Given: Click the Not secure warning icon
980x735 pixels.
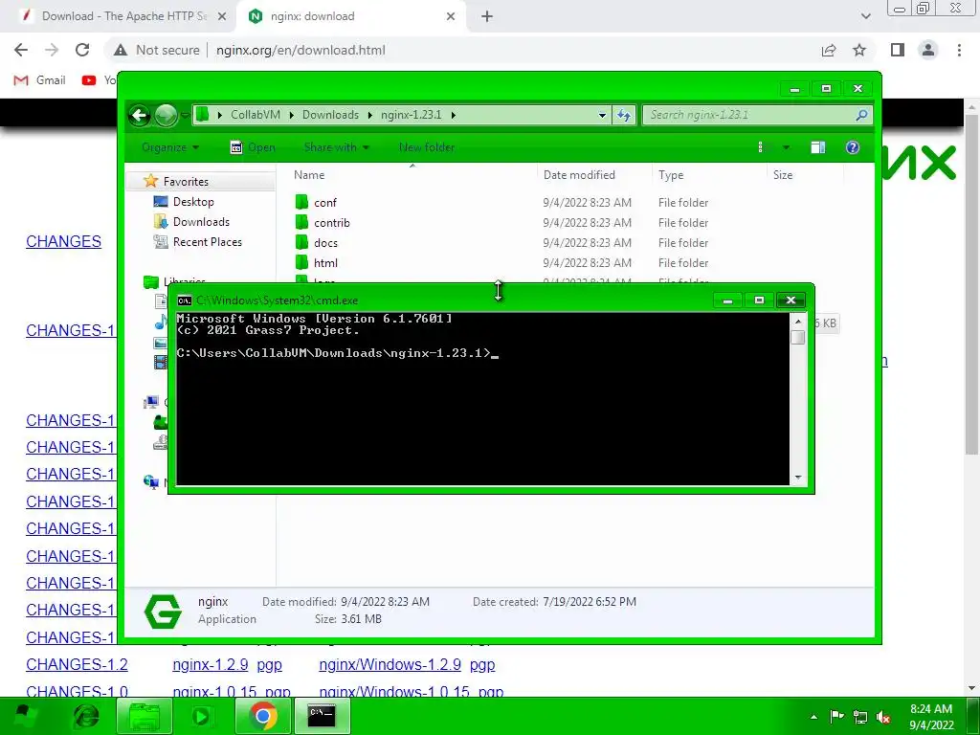Looking at the screenshot, I should point(120,50).
